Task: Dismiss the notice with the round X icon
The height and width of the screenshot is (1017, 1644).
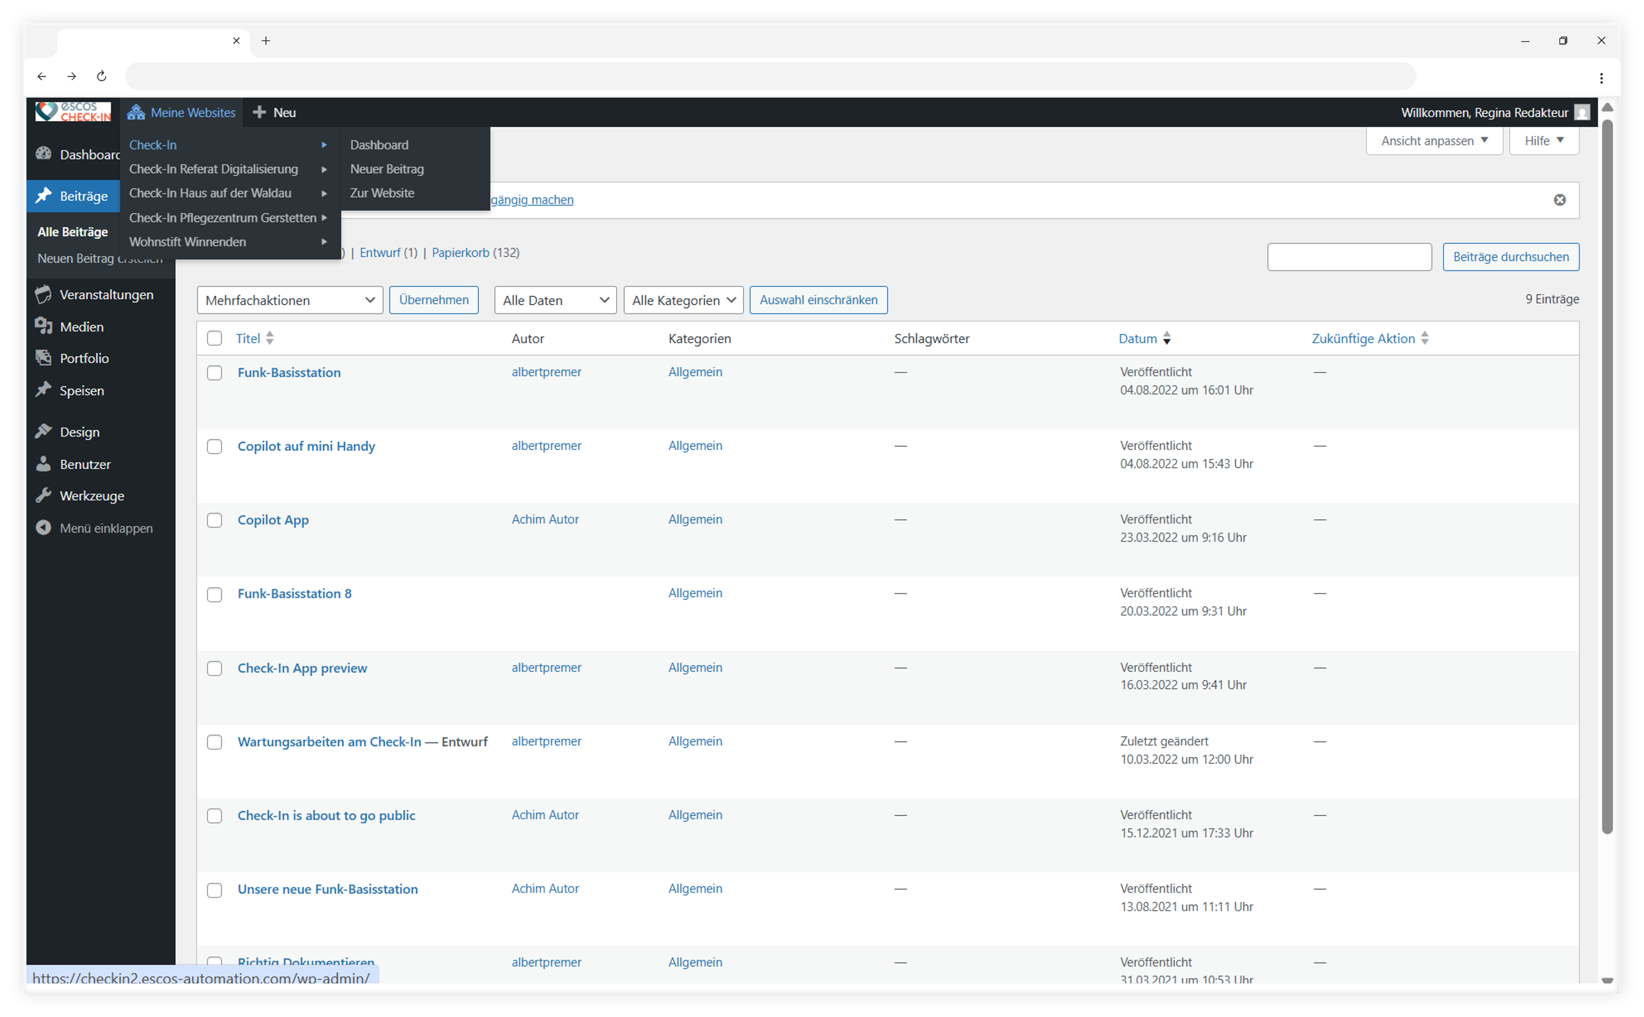Action: point(1559,200)
